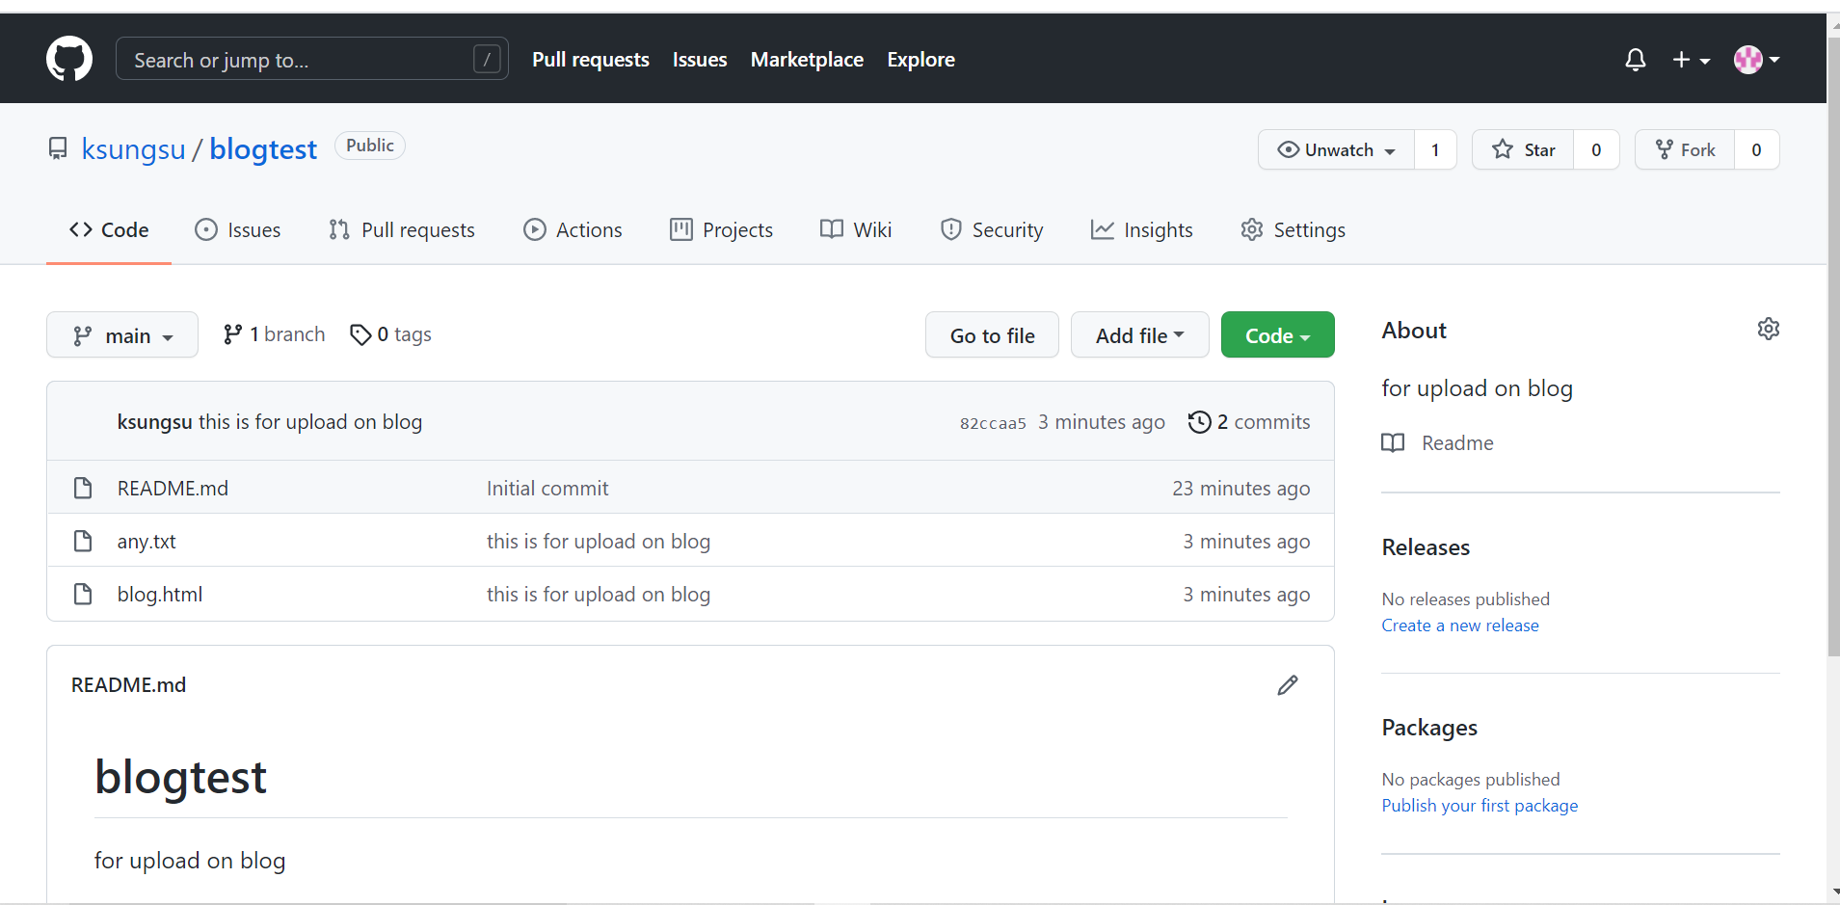Expand the green Code dropdown
1840x905 pixels.
pos(1277,334)
